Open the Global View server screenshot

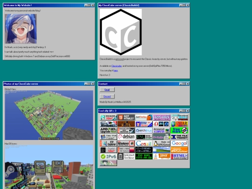click(49, 115)
